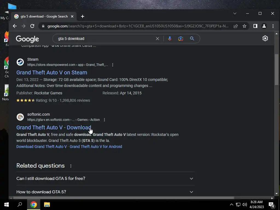The image size is (280, 210).
Task: Open the network status tray icon
Action: tap(238, 205)
